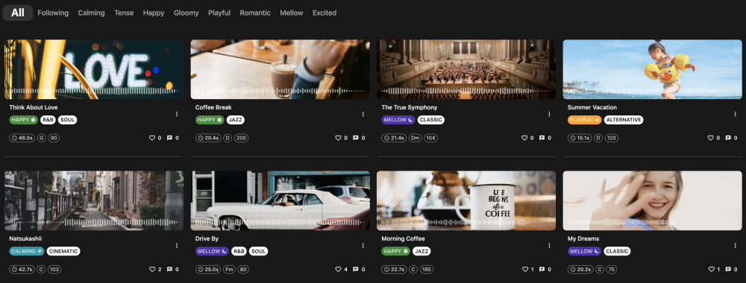Open more options menu for Drive By
This screenshot has width=746, height=283.
(x=363, y=246)
